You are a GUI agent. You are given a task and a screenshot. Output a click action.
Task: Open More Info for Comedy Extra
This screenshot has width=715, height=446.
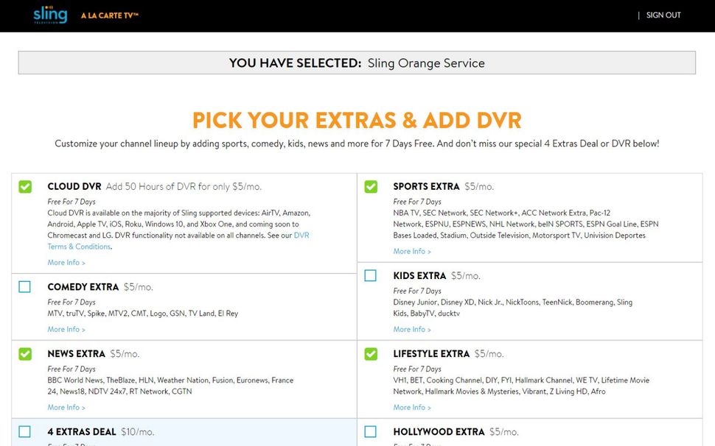tap(66, 329)
